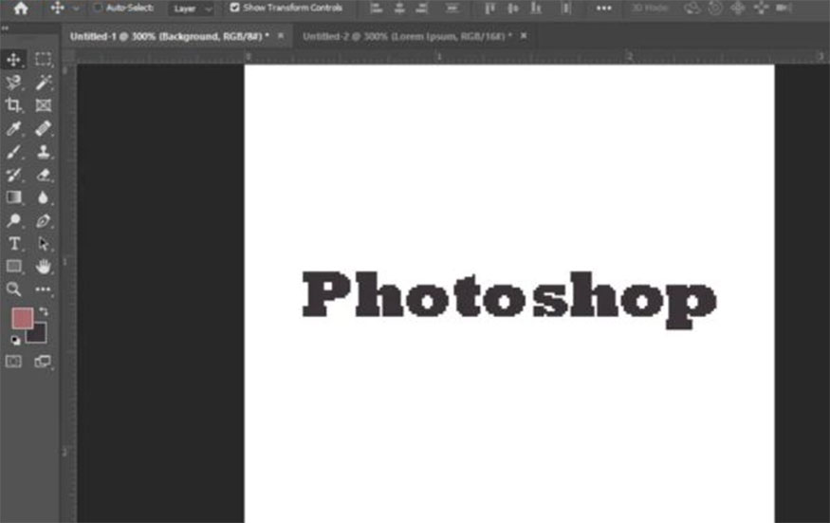Enable the Auto-Select checkbox
Image resolution: width=830 pixels, height=523 pixels.
[98, 8]
